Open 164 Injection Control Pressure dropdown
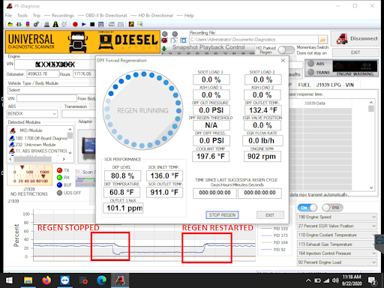Image resolution: width=384 pixels, height=288 pixels. pos(337,253)
